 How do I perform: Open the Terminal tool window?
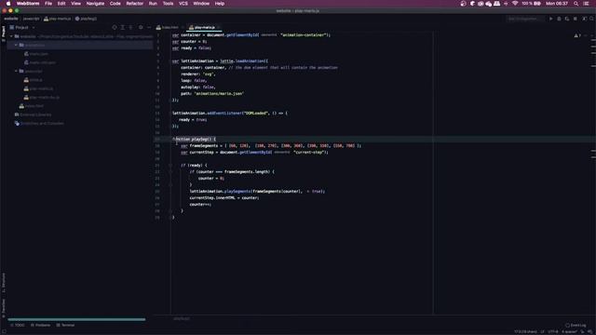[x=65, y=325]
